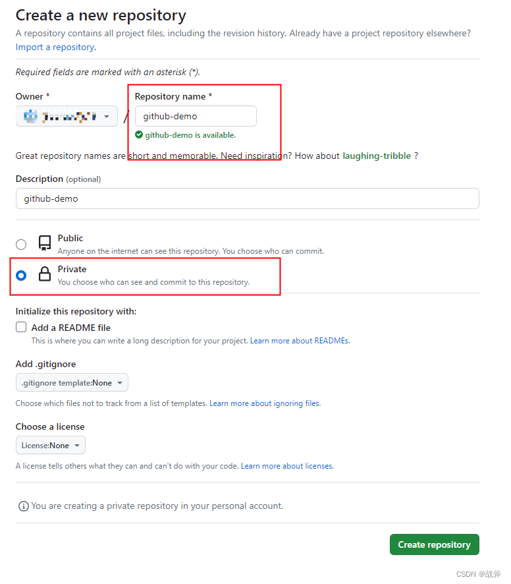This screenshot has width=511, height=584.
Task: Open the Import a repository link
Action: pos(55,47)
